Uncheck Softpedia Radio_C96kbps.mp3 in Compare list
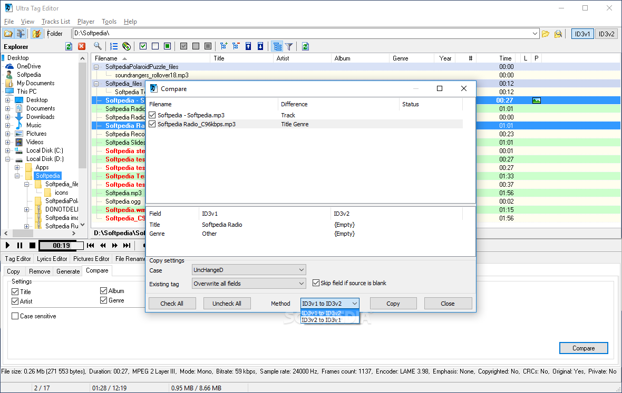 [x=152, y=124]
